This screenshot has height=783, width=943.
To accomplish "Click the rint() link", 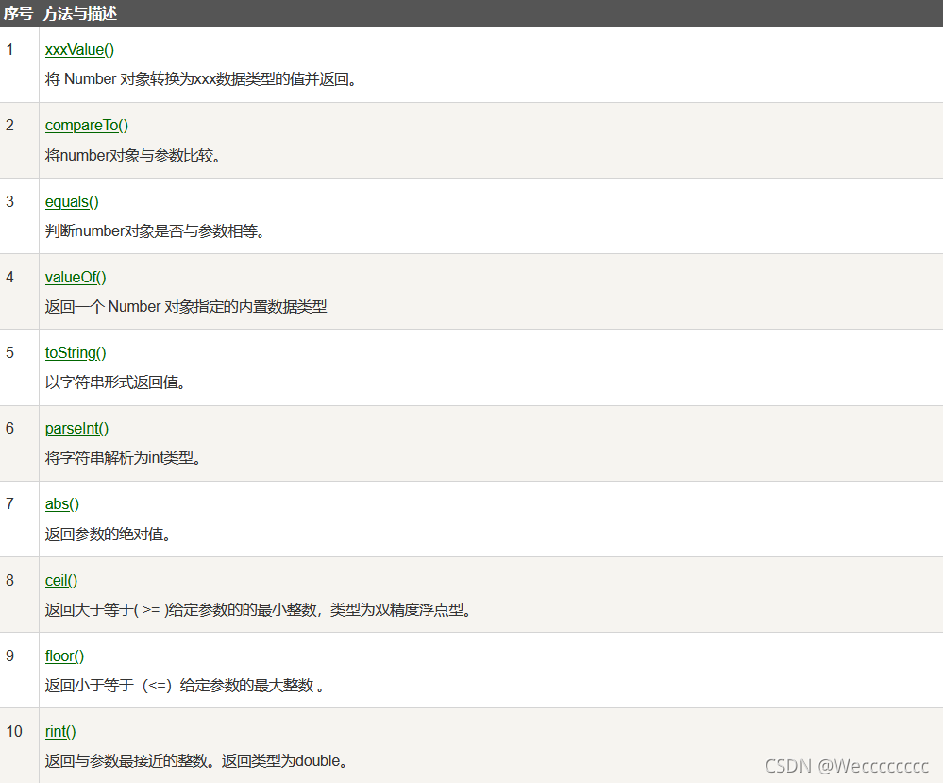I will [x=60, y=731].
